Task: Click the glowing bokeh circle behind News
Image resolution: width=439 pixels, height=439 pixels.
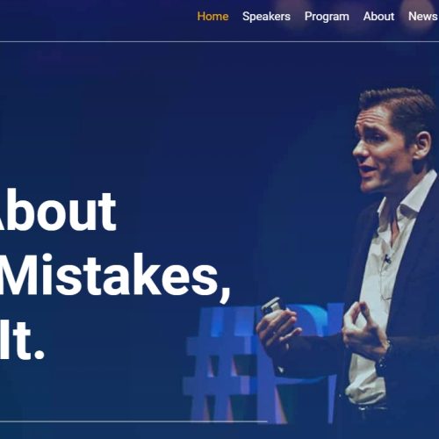Action: (x=420, y=15)
